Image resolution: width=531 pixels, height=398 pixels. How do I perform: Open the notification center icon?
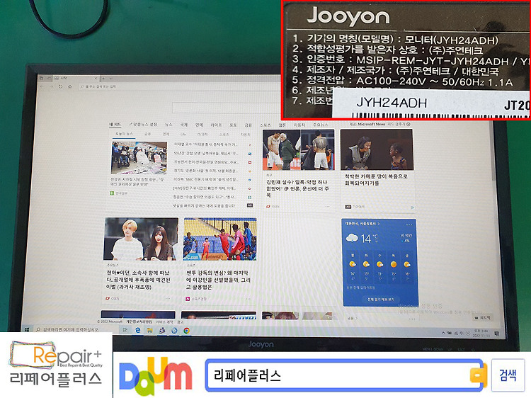coord(496,334)
